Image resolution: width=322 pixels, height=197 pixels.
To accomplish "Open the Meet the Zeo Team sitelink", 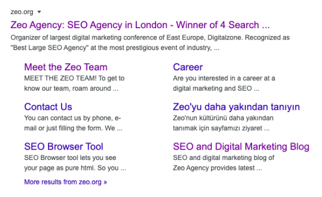I will pyautogui.click(x=66, y=67).
